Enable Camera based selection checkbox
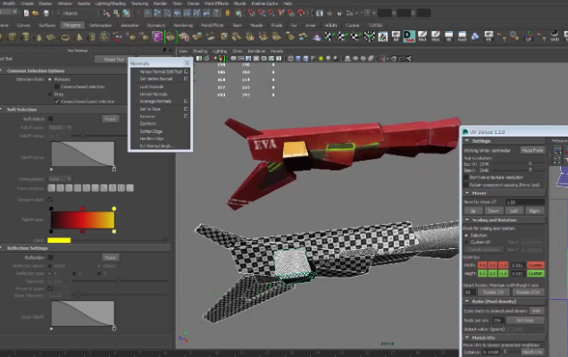This screenshot has height=357, width=568. (x=58, y=87)
